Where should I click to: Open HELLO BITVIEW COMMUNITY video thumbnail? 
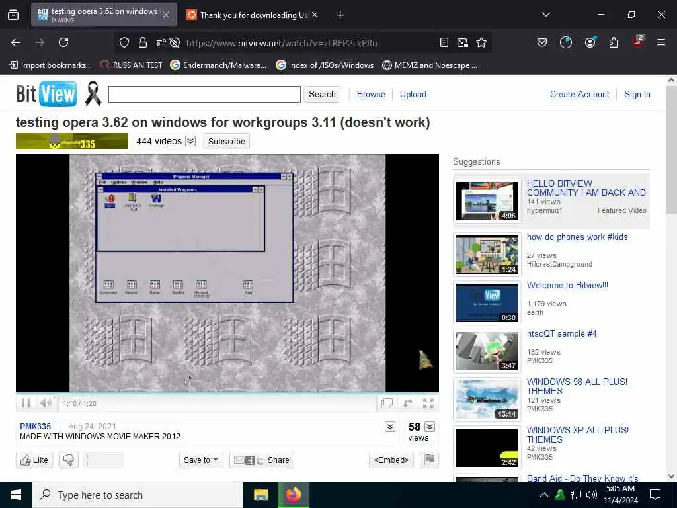tap(487, 201)
